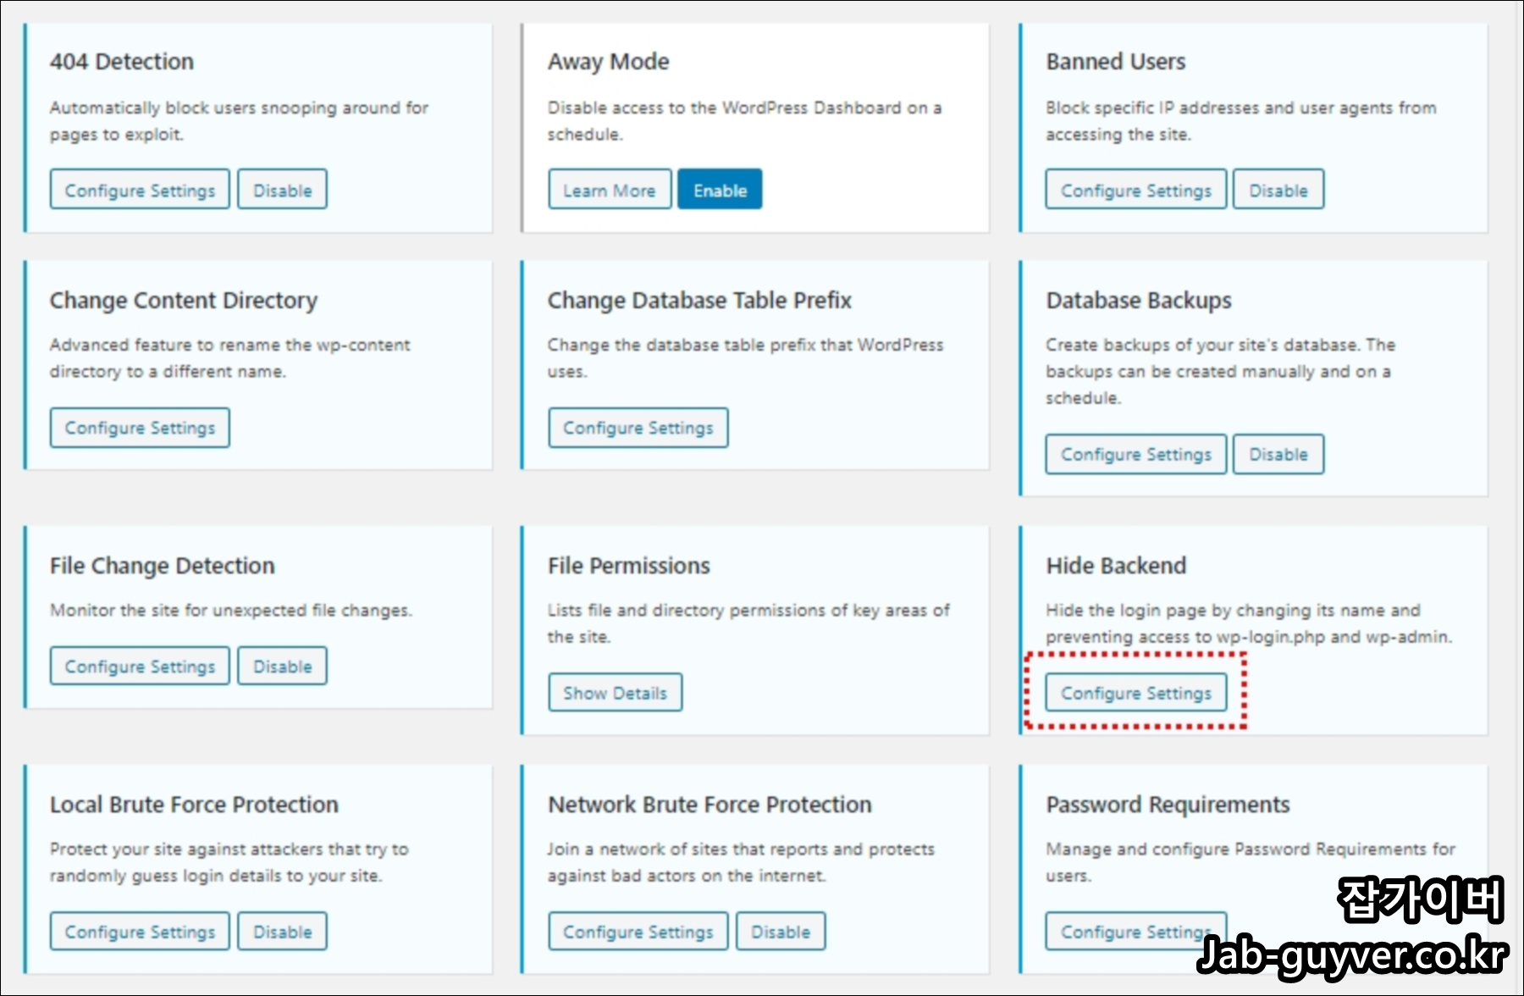This screenshot has height=996, width=1524.
Task: Click text 'Manage and configure Password Requirements'
Action: pos(1236,849)
